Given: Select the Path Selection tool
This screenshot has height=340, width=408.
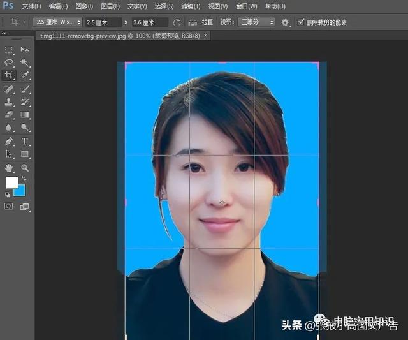Looking at the screenshot, I should 9,154.
